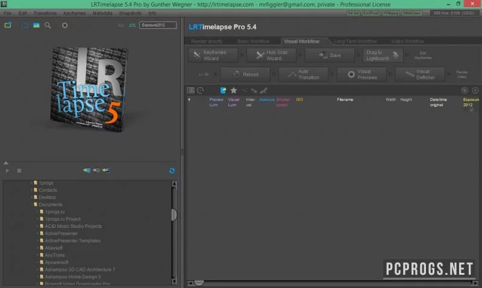Click the Drag to Lightroom button
The width and height of the screenshot is (482, 288).
(x=383, y=55)
